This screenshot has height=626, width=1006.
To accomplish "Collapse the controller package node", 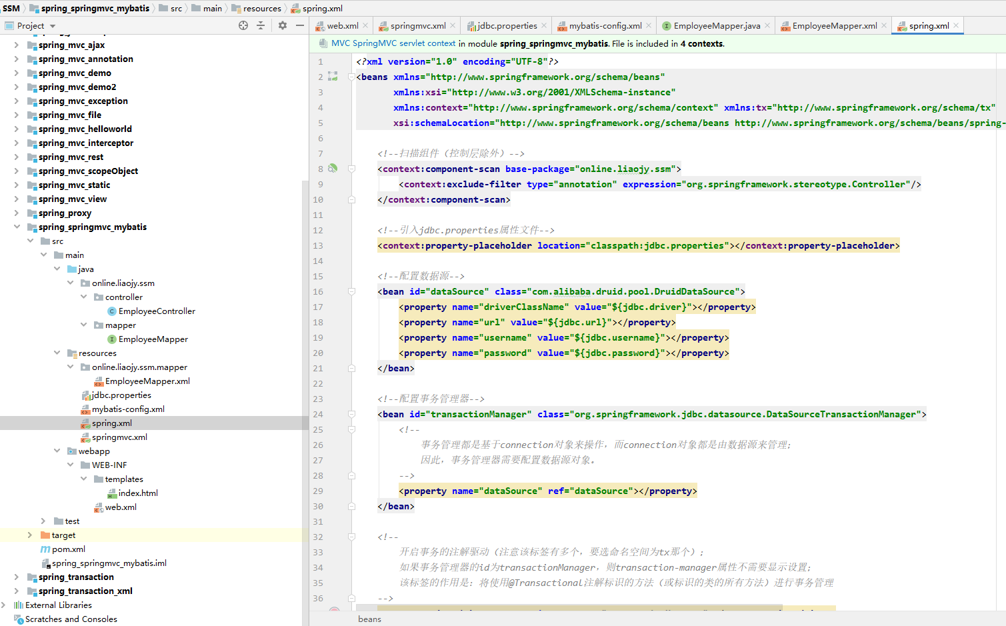I will [83, 297].
